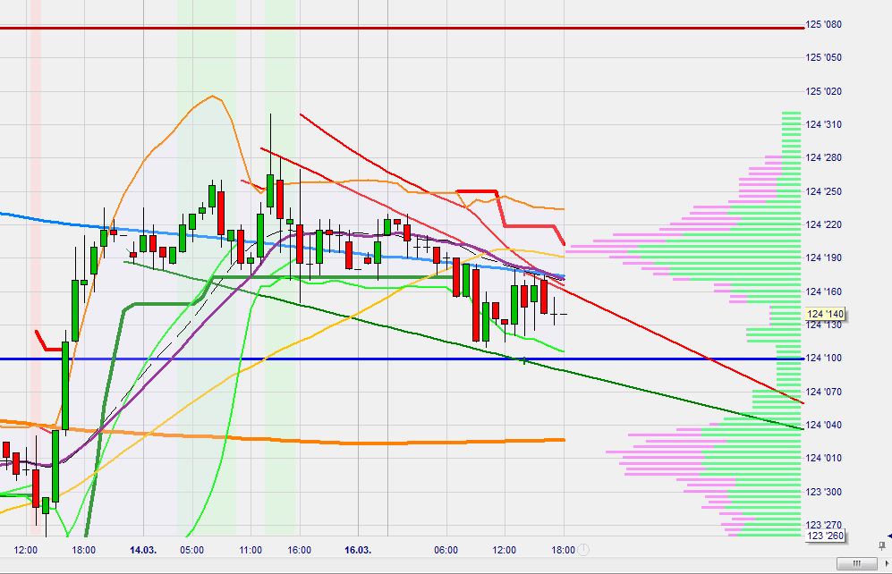
Task: Click the 16.03. date label on the time axis
Action: (x=358, y=550)
